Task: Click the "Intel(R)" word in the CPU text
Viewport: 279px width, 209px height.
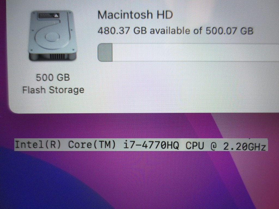Action: point(38,145)
